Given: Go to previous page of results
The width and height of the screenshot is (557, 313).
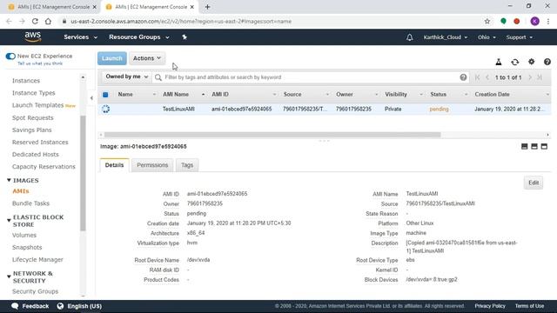Looking at the screenshot, I should [x=487, y=77].
